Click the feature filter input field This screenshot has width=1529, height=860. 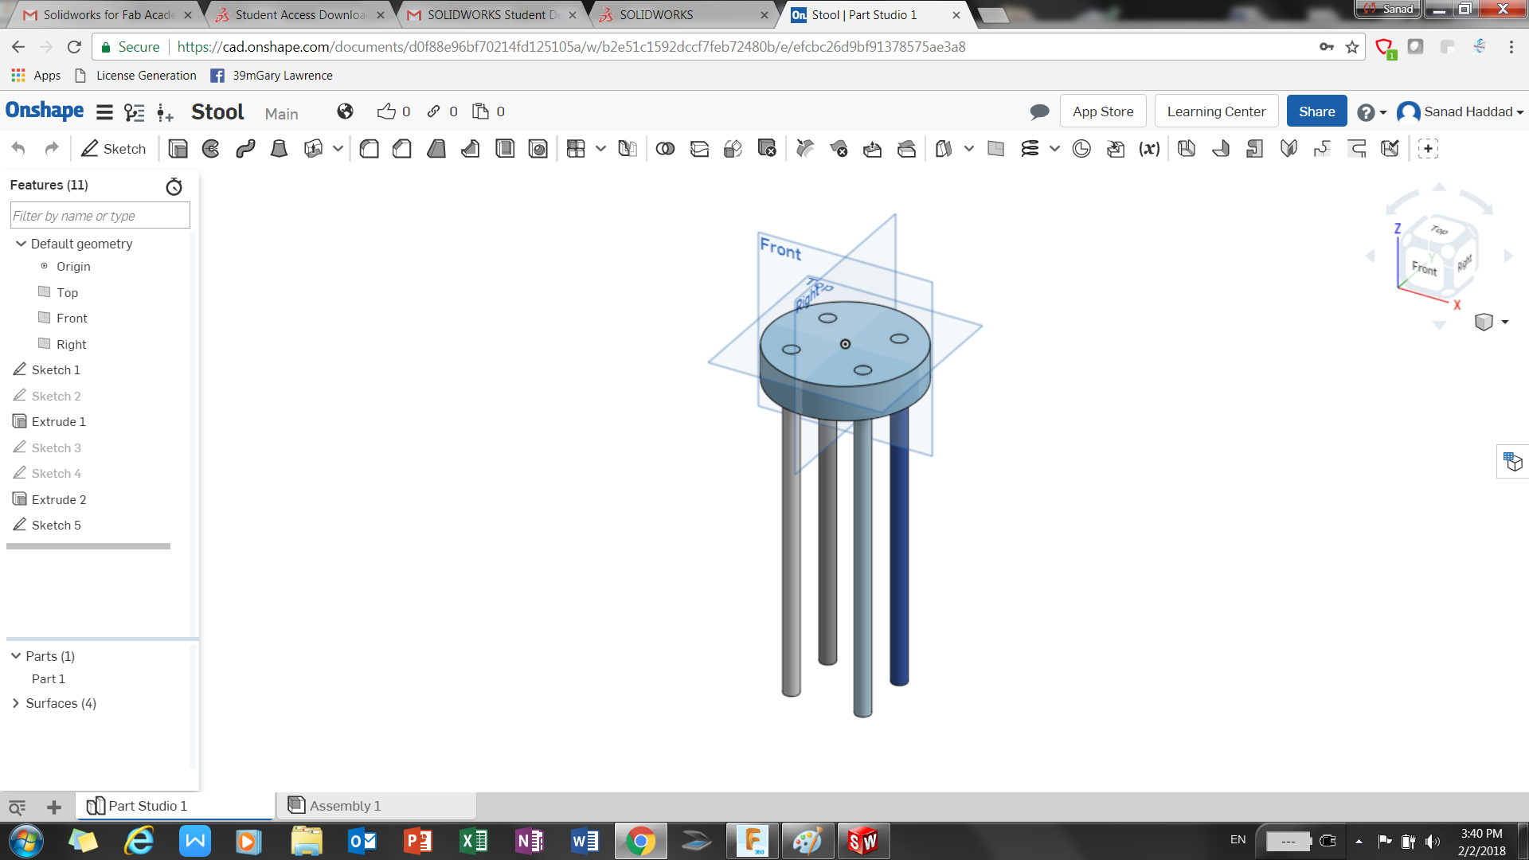coord(100,216)
